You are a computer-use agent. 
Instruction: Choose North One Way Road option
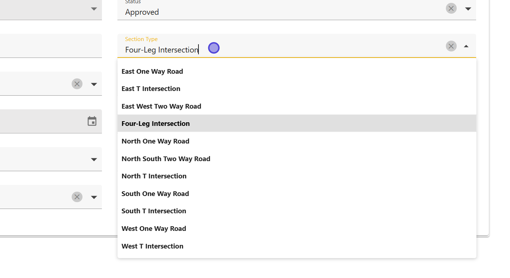pyautogui.click(x=155, y=141)
